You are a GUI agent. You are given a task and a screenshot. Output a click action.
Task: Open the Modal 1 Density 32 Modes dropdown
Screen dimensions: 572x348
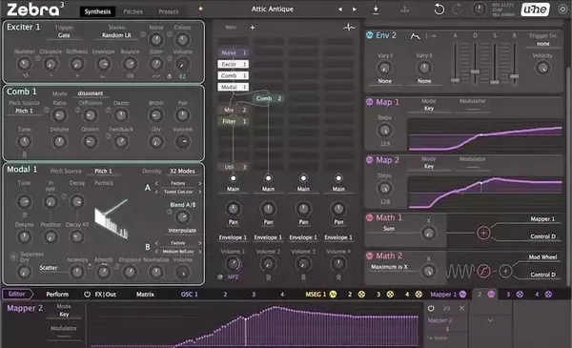pos(182,171)
